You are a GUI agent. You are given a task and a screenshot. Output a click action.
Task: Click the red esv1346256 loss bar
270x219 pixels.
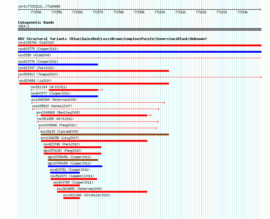click(94, 141)
